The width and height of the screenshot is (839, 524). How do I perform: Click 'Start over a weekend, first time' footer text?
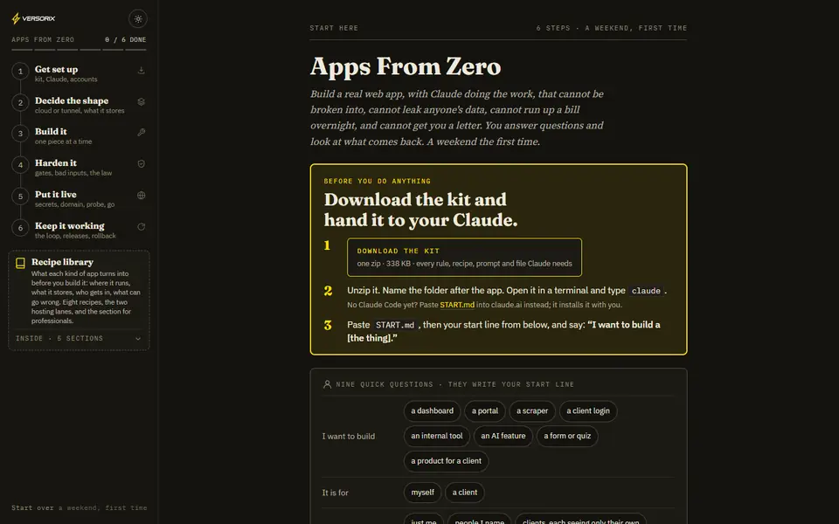80,508
